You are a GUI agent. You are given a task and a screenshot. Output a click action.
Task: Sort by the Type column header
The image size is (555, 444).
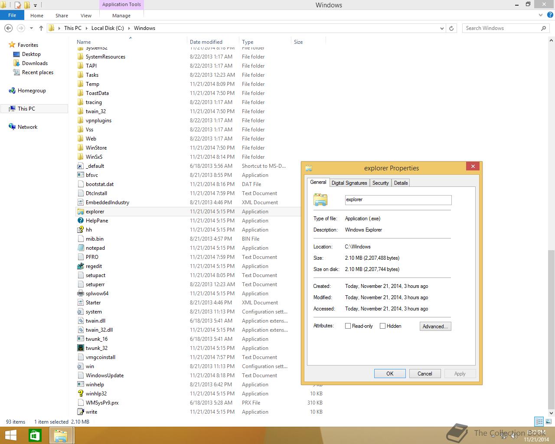pos(265,42)
